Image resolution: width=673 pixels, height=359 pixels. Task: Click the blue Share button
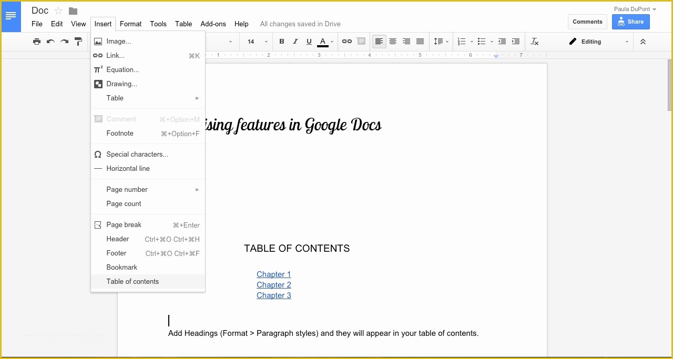coord(631,22)
